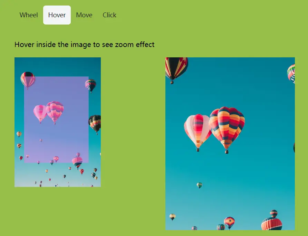Switch to the Wheel tab

point(29,15)
